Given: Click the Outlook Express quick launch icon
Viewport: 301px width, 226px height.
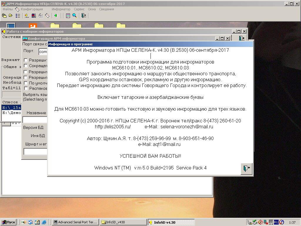Looking at the screenshot, I should [x=30, y=222].
